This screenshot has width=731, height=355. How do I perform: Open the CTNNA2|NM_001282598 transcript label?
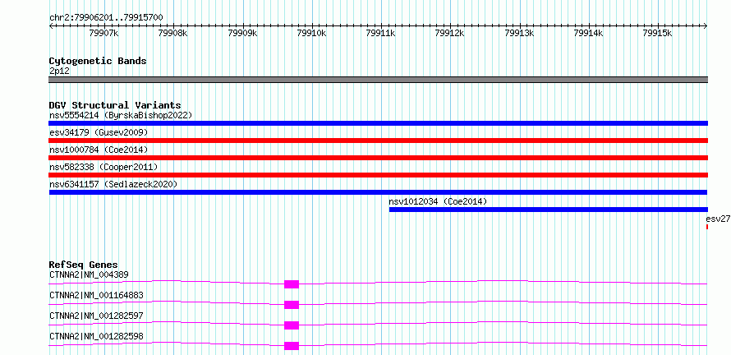pos(96,336)
